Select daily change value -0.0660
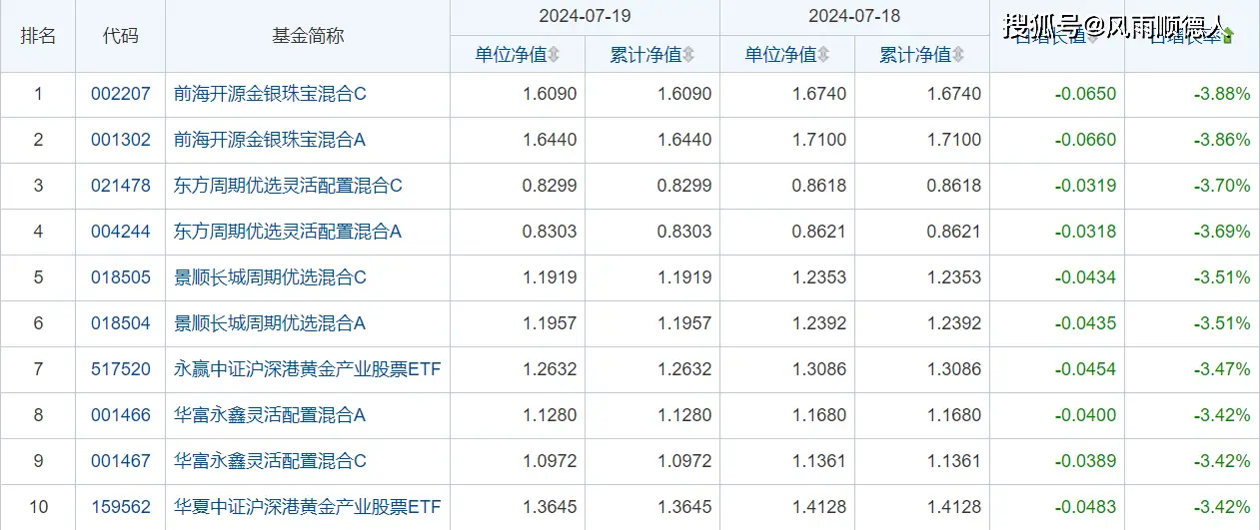Image resolution: width=1260 pixels, height=530 pixels. click(x=1086, y=141)
